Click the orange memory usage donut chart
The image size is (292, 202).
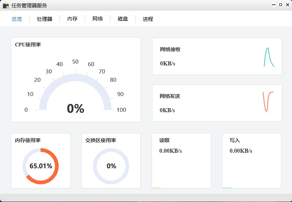pos(41,166)
